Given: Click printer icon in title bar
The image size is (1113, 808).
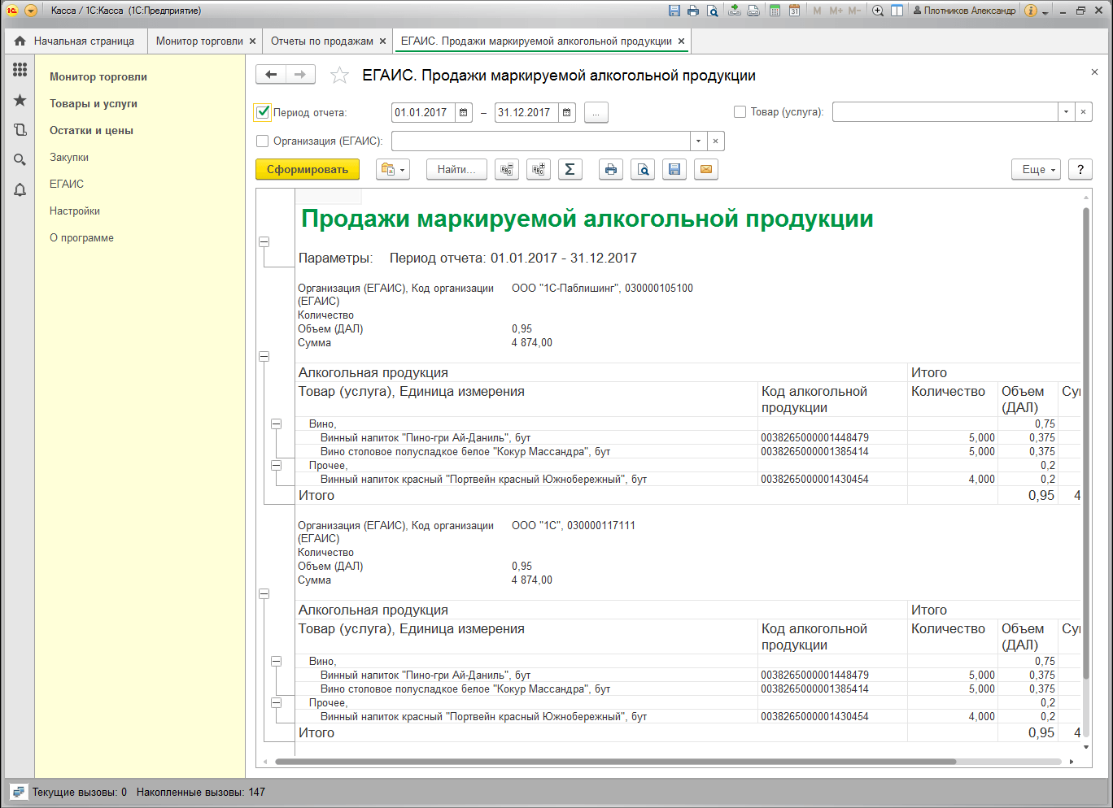Looking at the screenshot, I should [693, 11].
